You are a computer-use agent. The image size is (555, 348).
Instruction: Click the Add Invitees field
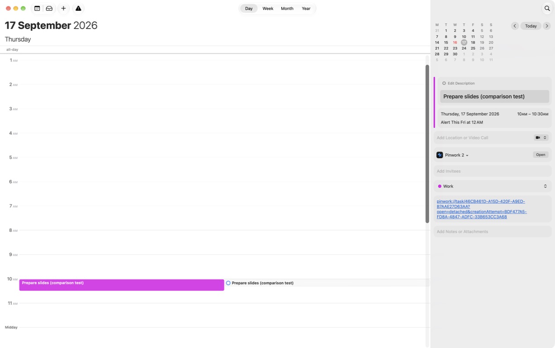pos(492,171)
